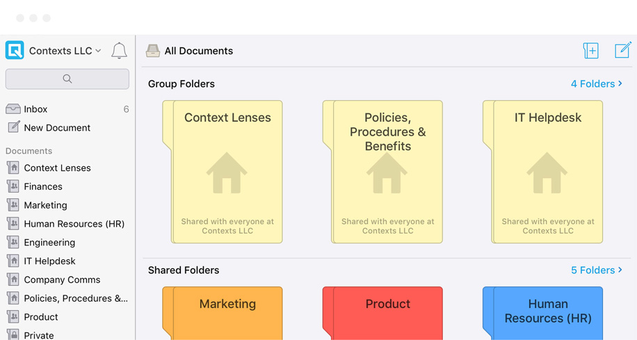Expand the 4 Folders link for Group Folders
Viewport: 637px width, 340px height.
(x=597, y=83)
